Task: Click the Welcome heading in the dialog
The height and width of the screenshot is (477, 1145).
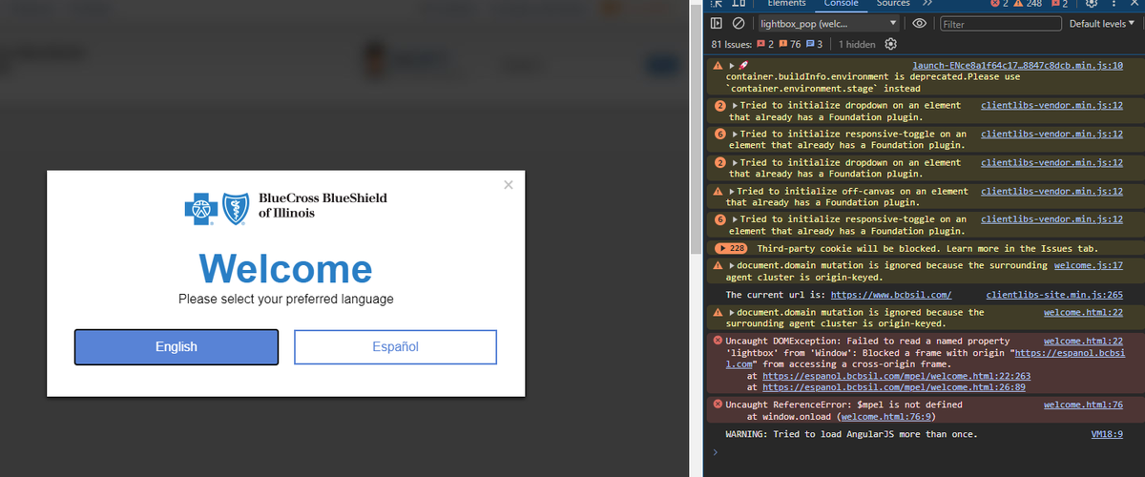Action: click(285, 269)
